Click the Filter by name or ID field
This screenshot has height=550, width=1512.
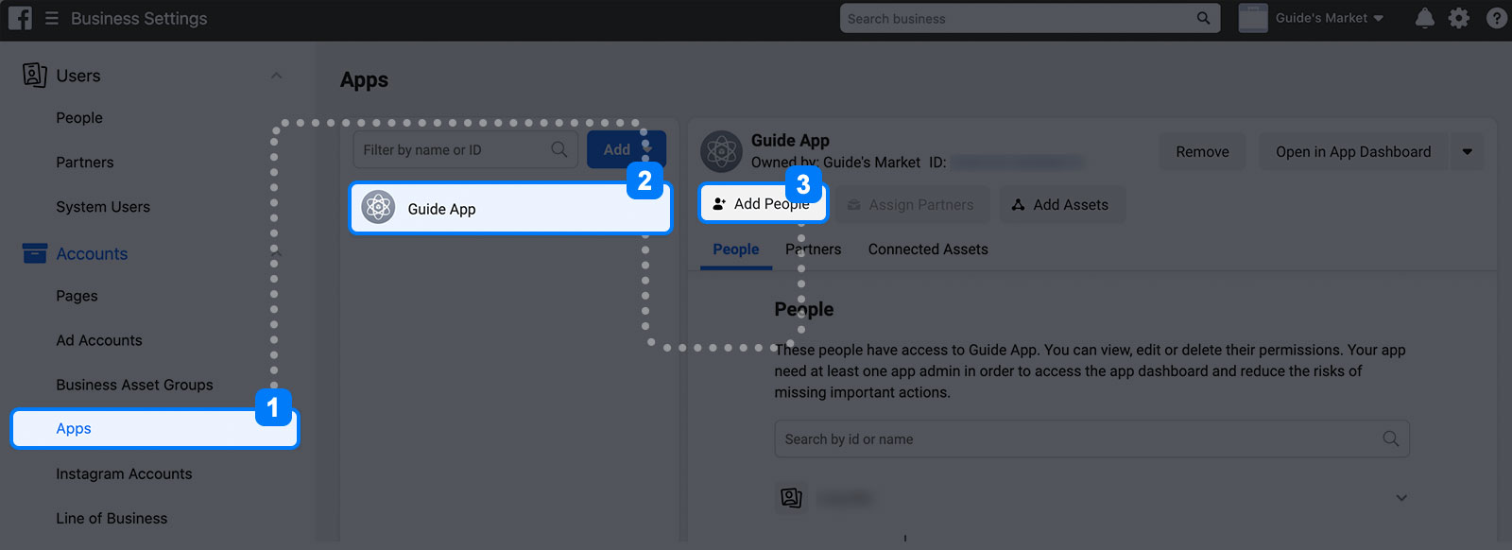(x=465, y=149)
